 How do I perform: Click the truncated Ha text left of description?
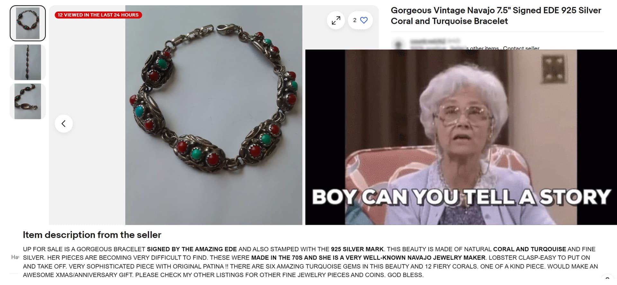pyautogui.click(x=15, y=257)
